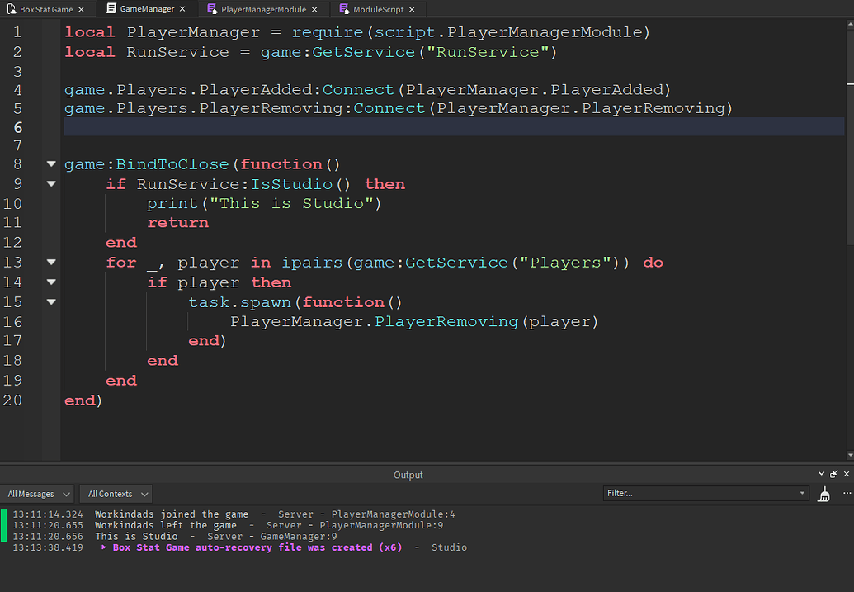The width and height of the screenshot is (854, 592).
Task: Click the module icon on ModuleScript tab
Action: pos(344,9)
